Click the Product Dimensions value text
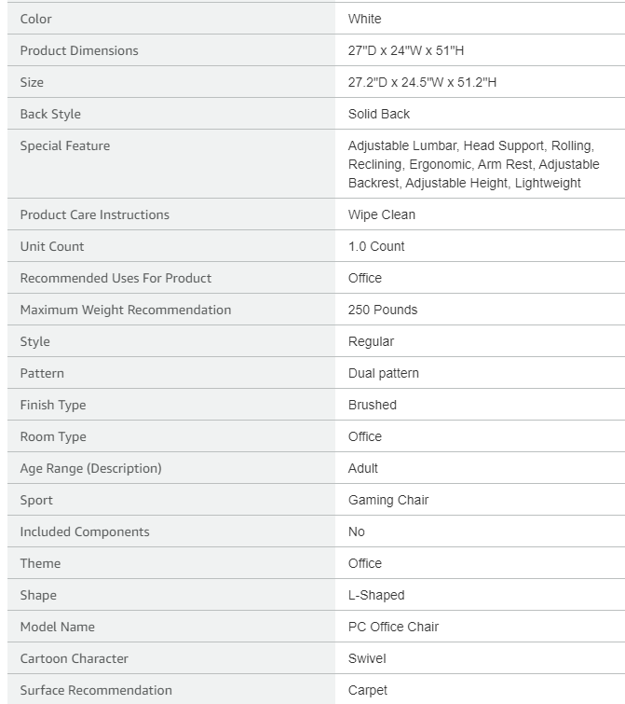Image resolution: width=625 pixels, height=704 pixels. pyautogui.click(x=406, y=50)
